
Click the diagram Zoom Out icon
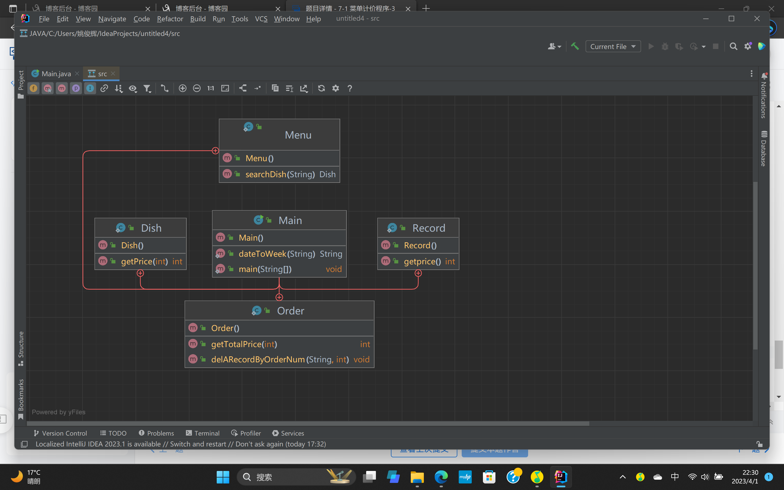(x=197, y=88)
